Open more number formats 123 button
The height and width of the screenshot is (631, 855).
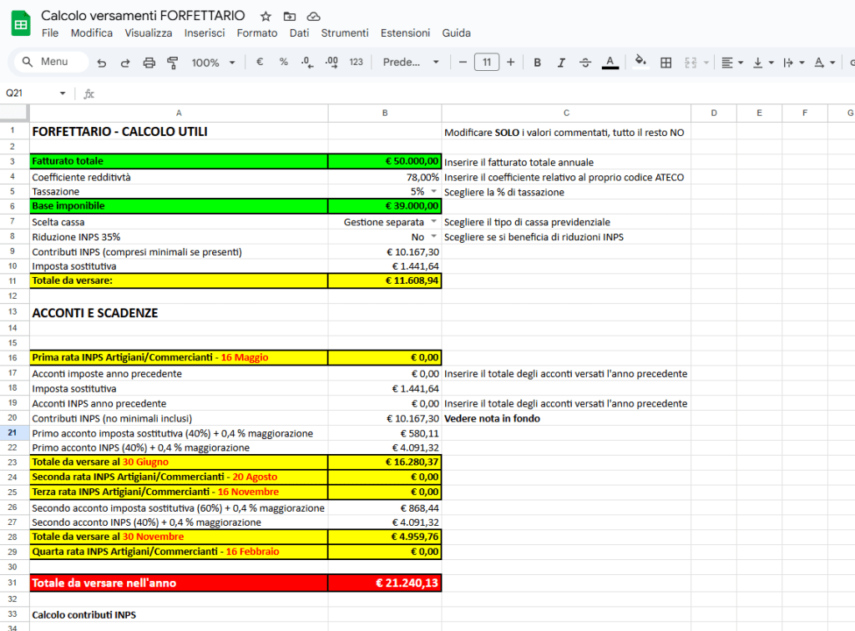(x=356, y=62)
